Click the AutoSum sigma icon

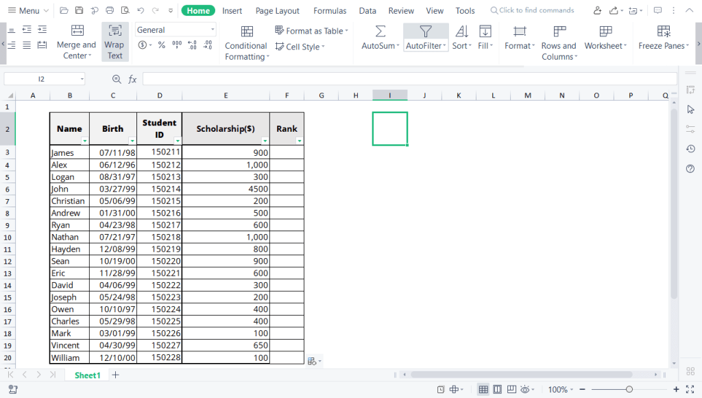pyautogui.click(x=380, y=32)
